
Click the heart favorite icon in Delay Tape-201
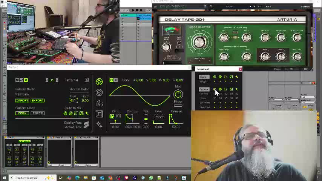(x=211, y=6)
